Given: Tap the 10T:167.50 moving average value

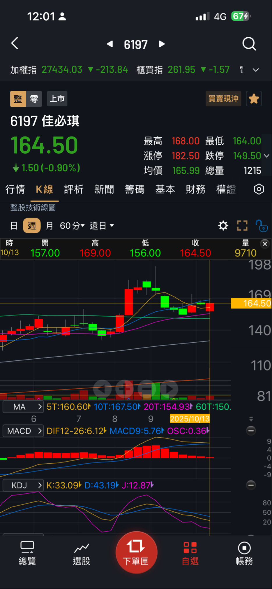Looking at the screenshot, I should pyautogui.click(x=117, y=407).
